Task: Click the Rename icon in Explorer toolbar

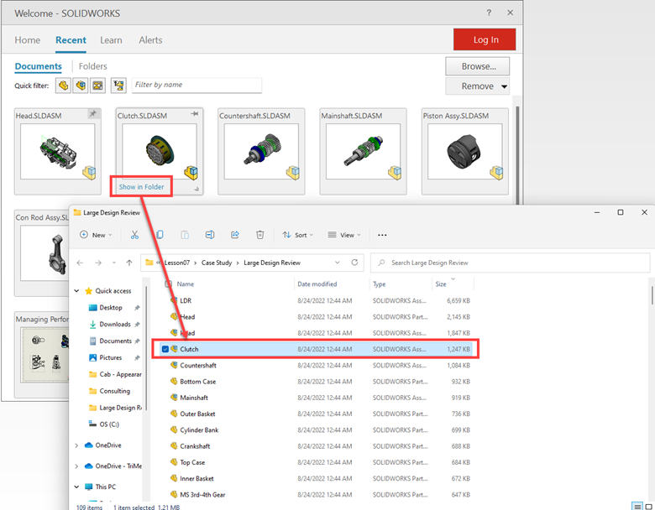Action: pos(210,235)
